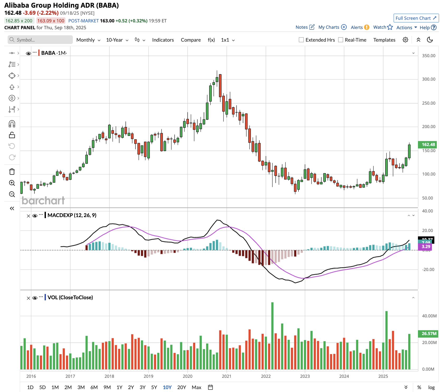Toggle the lock drawings icon
The width and height of the screenshot is (448, 392).
click(12, 135)
